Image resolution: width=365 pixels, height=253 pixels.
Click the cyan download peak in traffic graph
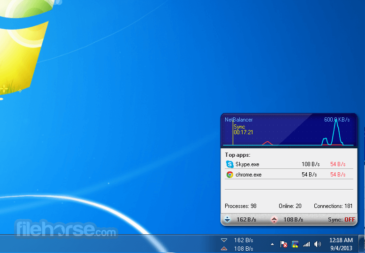pyautogui.click(x=336, y=131)
